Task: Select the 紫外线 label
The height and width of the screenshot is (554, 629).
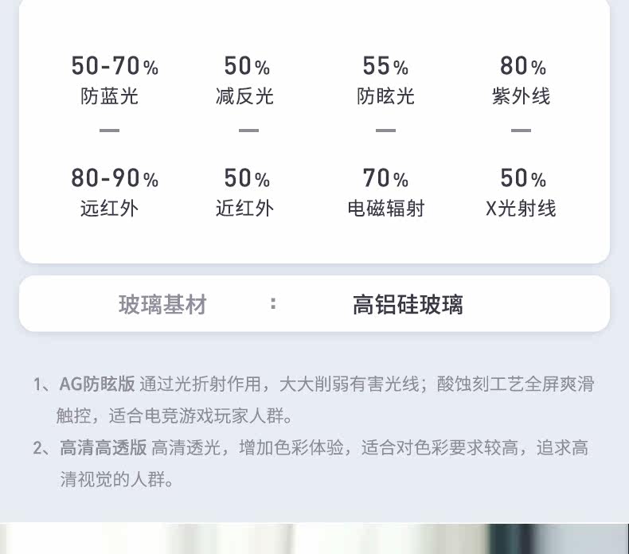Action: point(521,96)
